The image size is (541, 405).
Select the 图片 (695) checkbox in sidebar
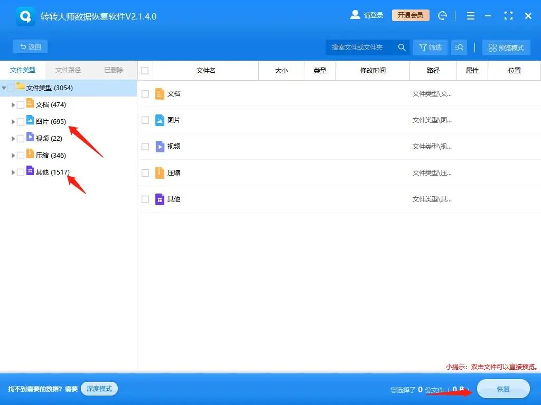point(21,121)
